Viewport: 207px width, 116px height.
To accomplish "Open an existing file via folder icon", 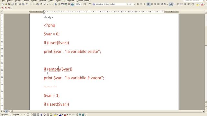I will (6, 4).
